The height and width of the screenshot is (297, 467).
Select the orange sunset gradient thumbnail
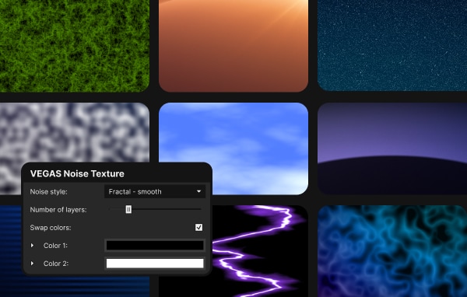[x=233, y=46]
